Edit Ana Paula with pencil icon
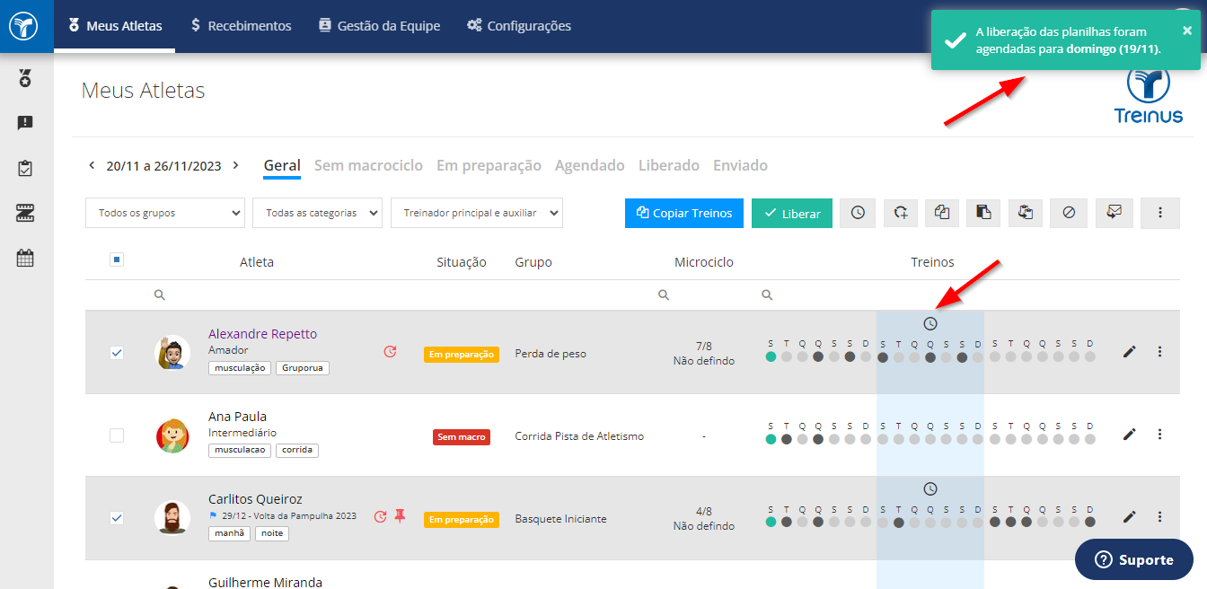 point(1130,435)
